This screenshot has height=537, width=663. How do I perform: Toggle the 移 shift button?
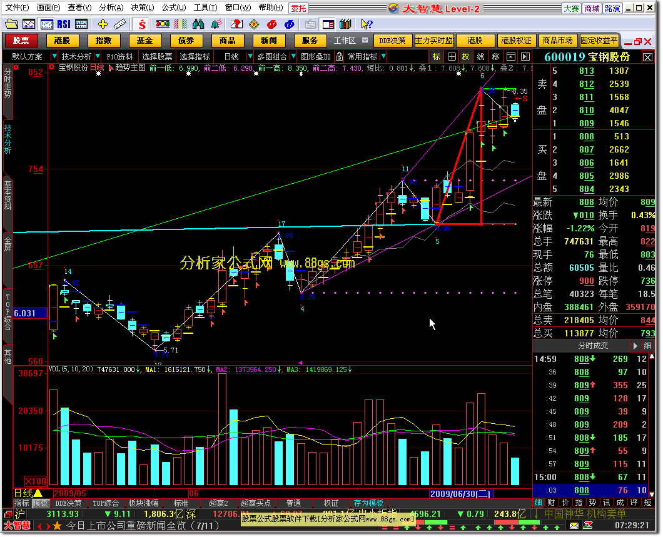(495, 56)
